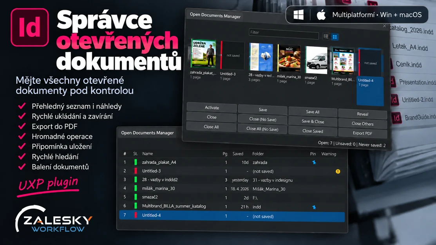Click the Warning column header
Image resolution: width=436 pixels, height=245 pixels.
(x=329, y=154)
